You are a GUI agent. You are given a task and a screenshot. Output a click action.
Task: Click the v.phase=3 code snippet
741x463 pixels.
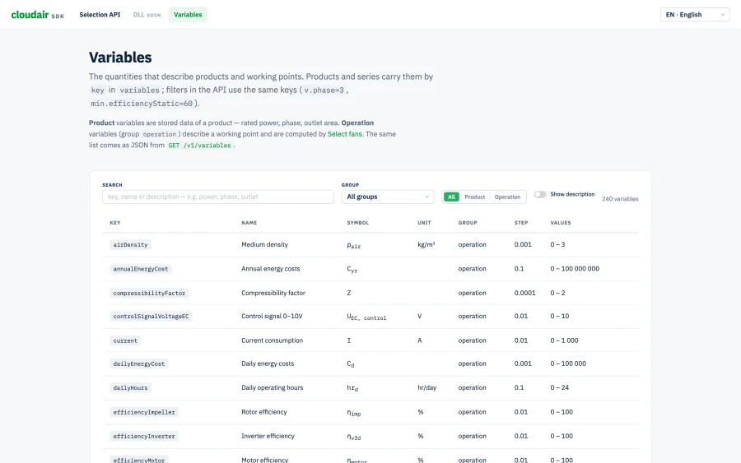click(x=324, y=90)
